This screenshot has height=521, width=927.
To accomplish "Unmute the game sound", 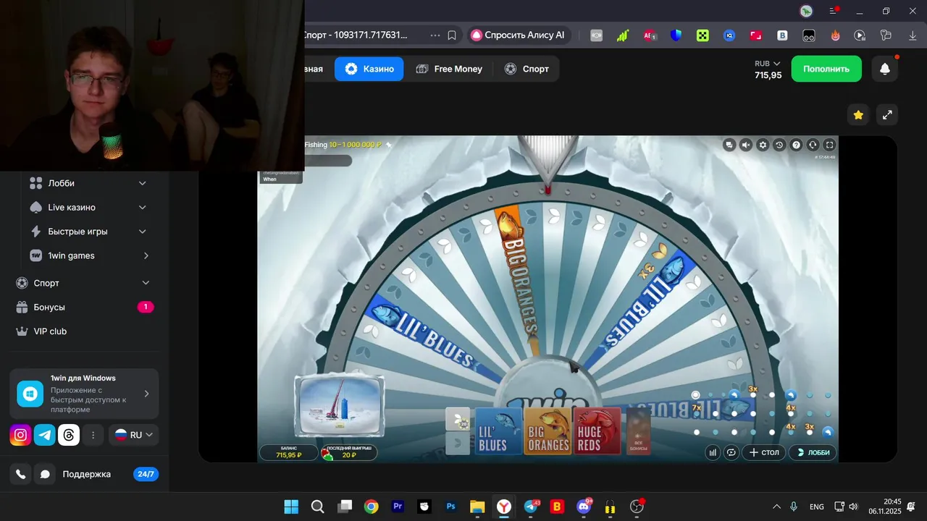I will coord(746,145).
